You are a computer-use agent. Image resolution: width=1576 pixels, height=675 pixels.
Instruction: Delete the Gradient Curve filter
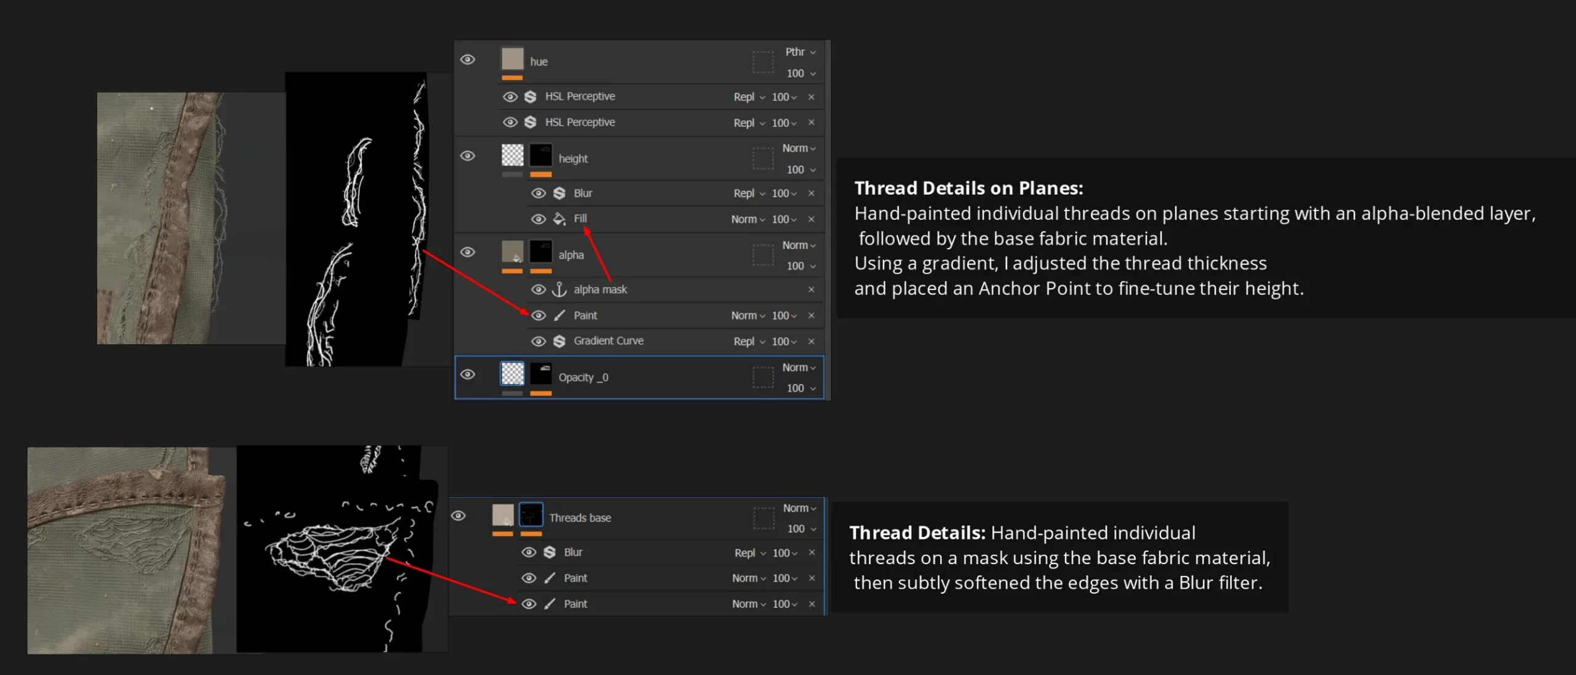pyautogui.click(x=811, y=341)
